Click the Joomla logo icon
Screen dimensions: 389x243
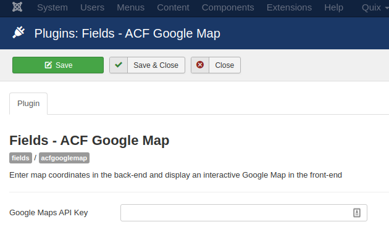pos(17,7)
